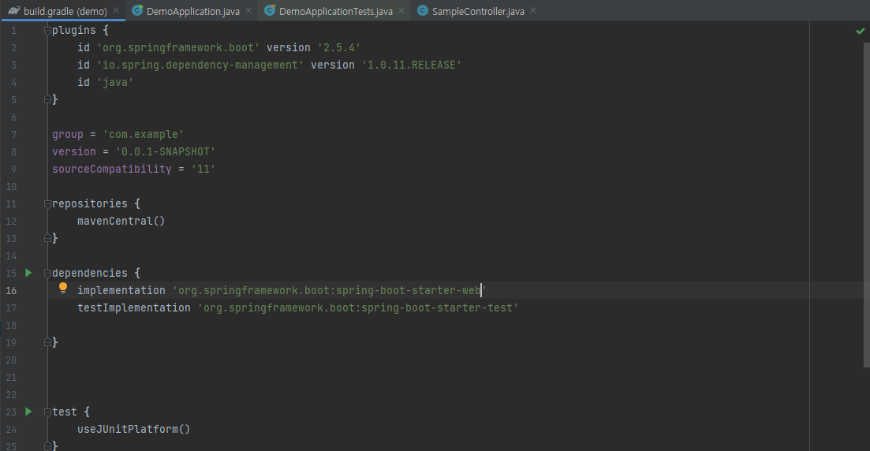This screenshot has width=870, height=451.
Task: Click the group property name
Action: pos(68,134)
